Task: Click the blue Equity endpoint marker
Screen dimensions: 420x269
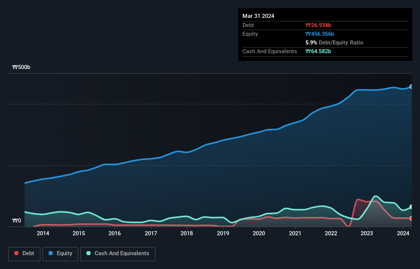Action: tap(411, 87)
